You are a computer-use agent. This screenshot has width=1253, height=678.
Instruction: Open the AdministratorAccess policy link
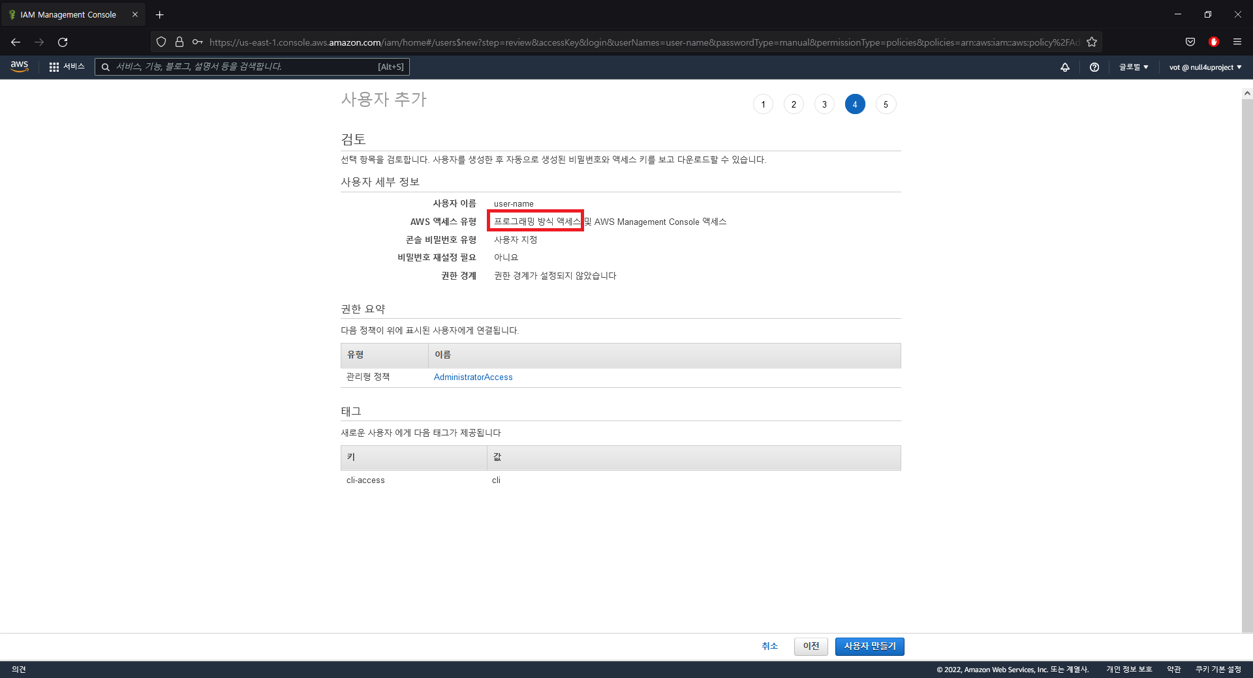[x=473, y=377]
